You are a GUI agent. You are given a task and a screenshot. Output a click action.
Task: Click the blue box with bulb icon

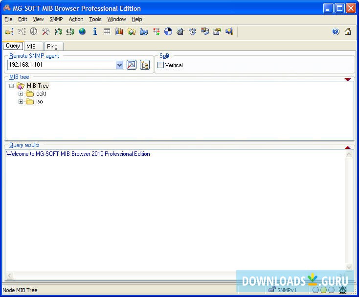coord(229,31)
